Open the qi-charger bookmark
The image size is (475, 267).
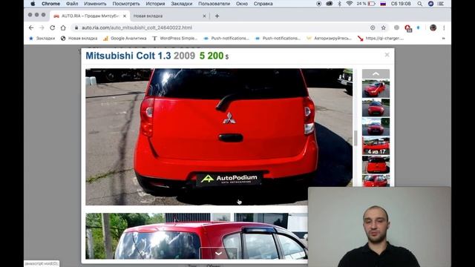(381, 38)
